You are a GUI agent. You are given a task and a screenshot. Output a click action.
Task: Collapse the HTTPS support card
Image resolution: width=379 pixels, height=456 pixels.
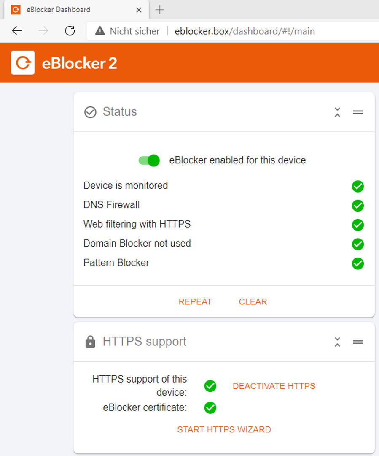[337, 342]
